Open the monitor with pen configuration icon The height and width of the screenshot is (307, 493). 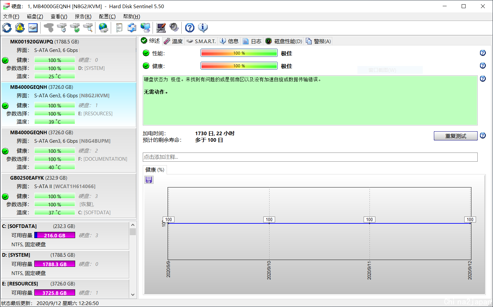[x=161, y=28]
